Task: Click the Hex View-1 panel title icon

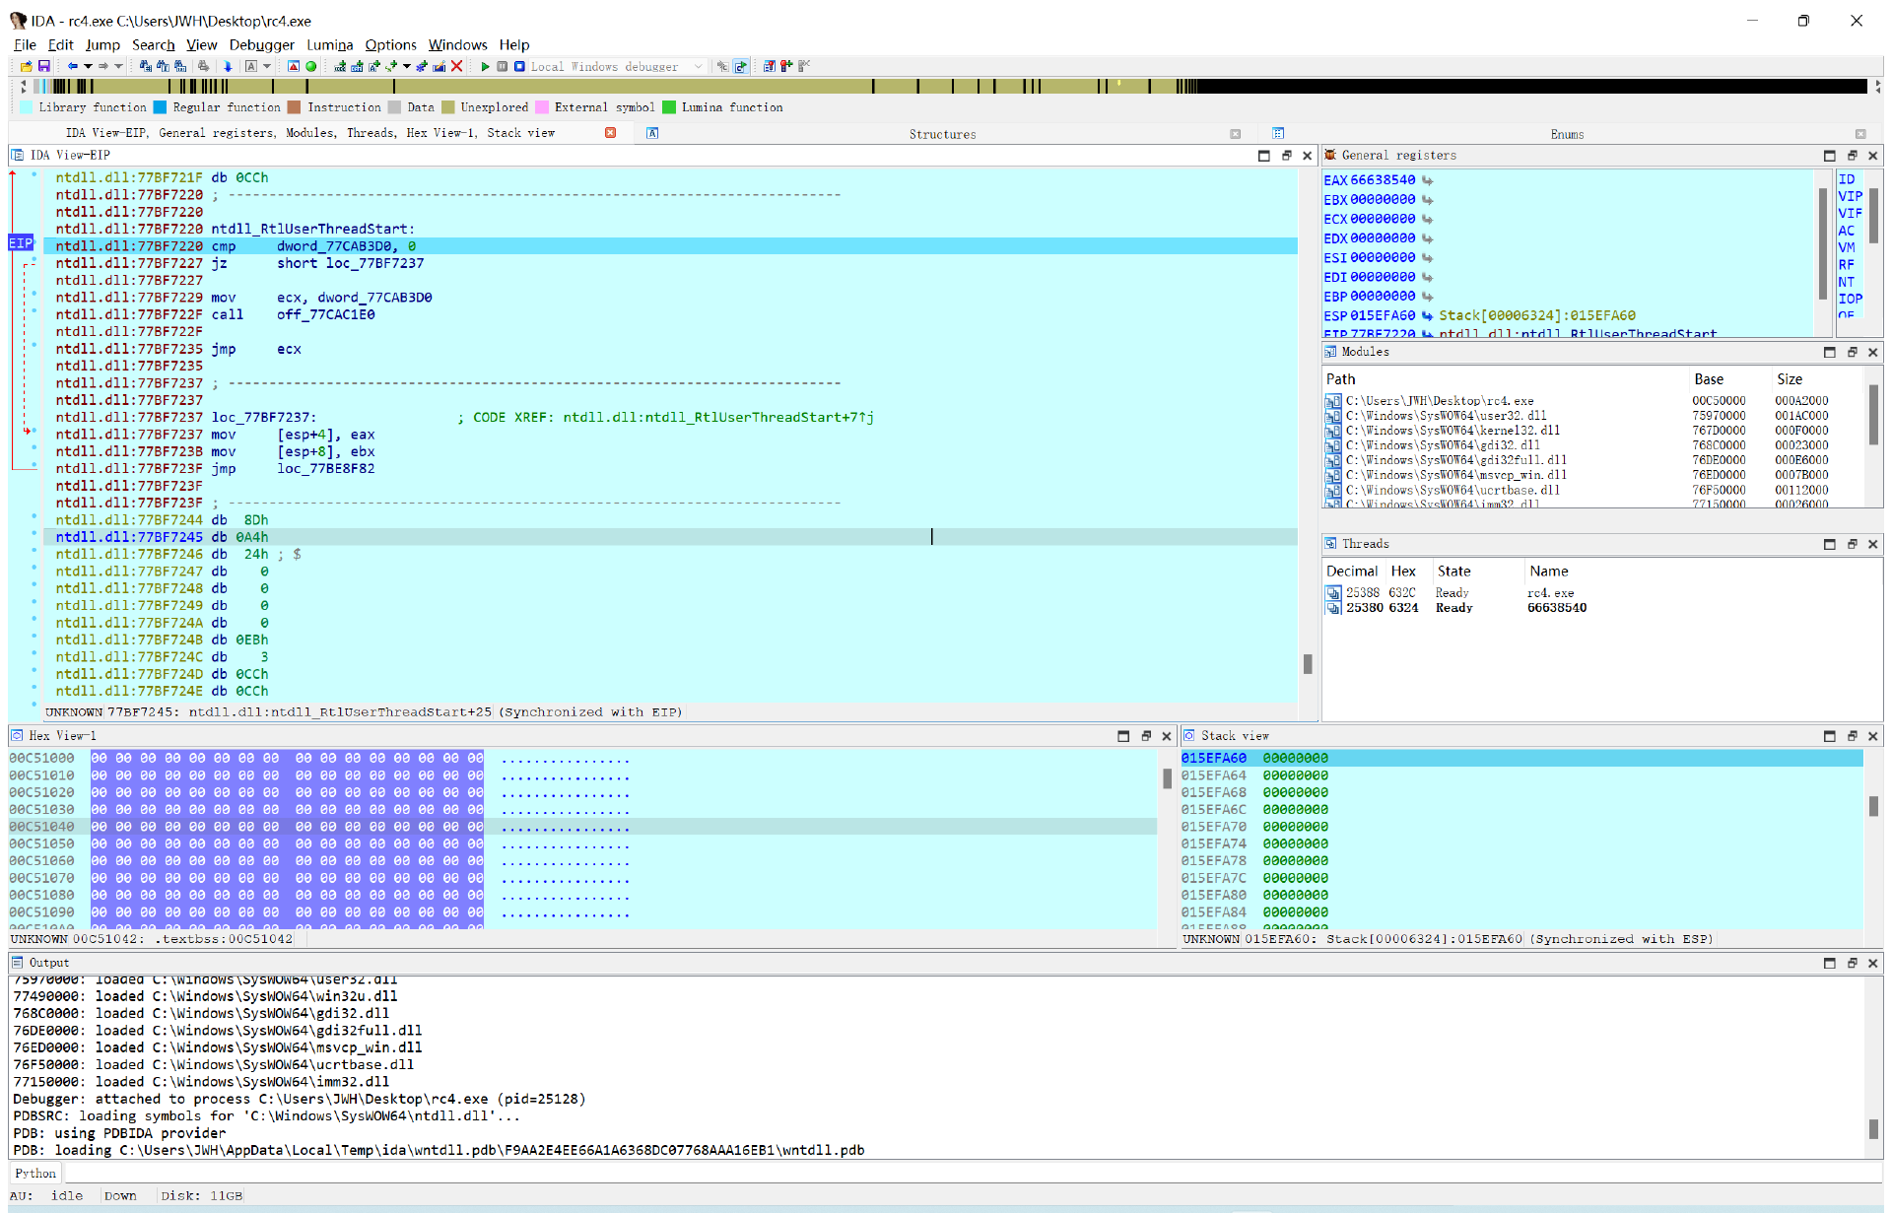Action: [x=17, y=736]
